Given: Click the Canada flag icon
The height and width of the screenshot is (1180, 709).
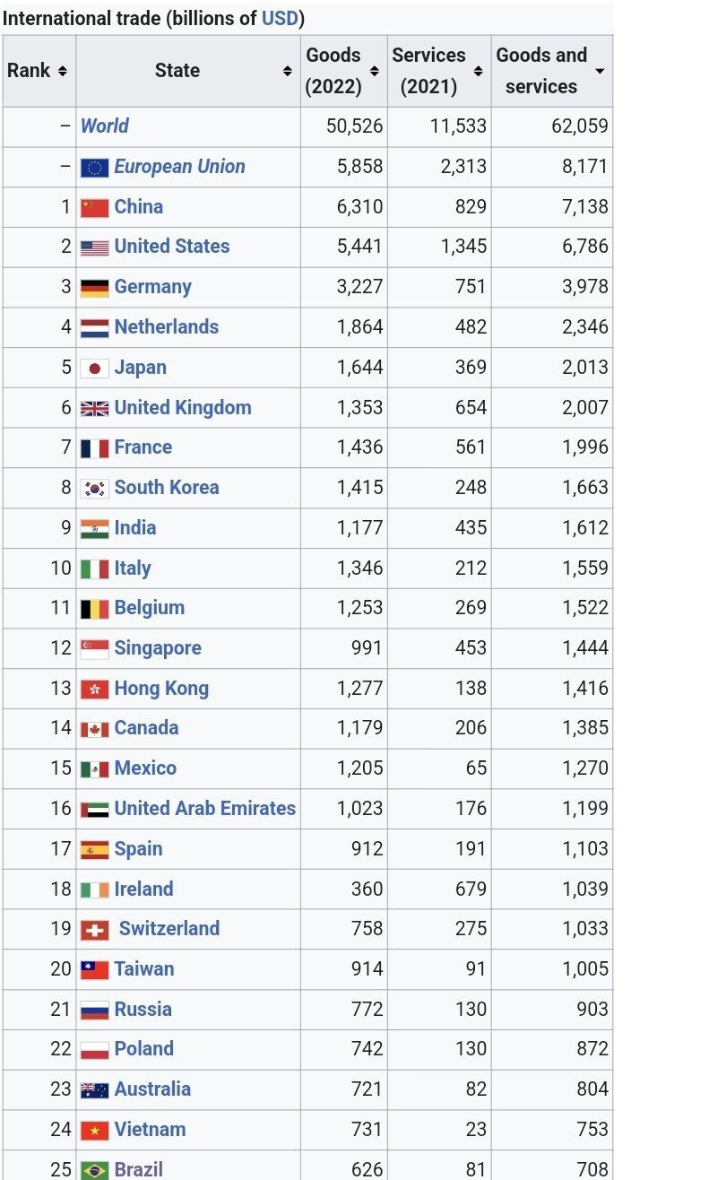Looking at the screenshot, I should (x=94, y=729).
